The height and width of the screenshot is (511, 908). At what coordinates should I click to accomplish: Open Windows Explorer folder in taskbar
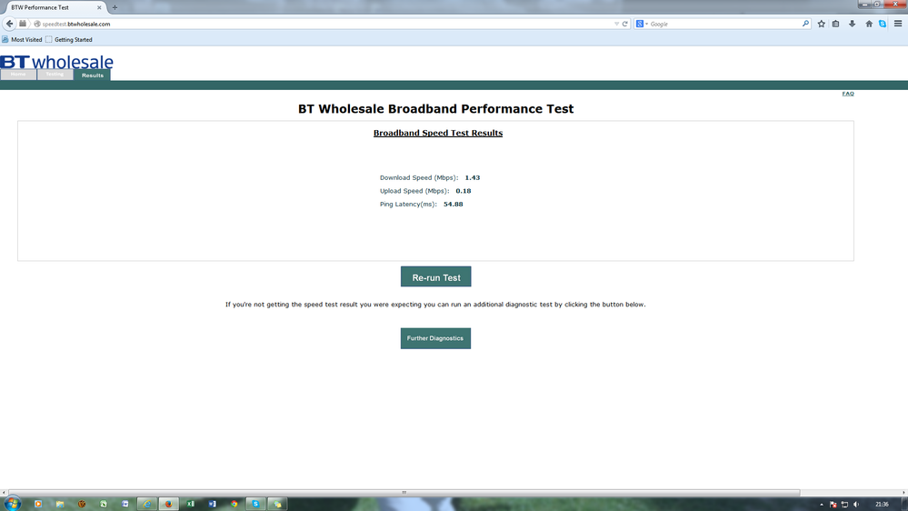click(x=60, y=504)
